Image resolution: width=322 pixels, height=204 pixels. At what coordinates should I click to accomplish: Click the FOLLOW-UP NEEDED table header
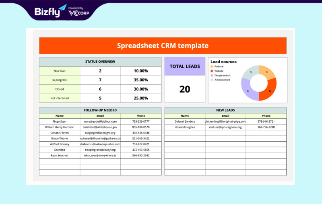coord(100,110)
